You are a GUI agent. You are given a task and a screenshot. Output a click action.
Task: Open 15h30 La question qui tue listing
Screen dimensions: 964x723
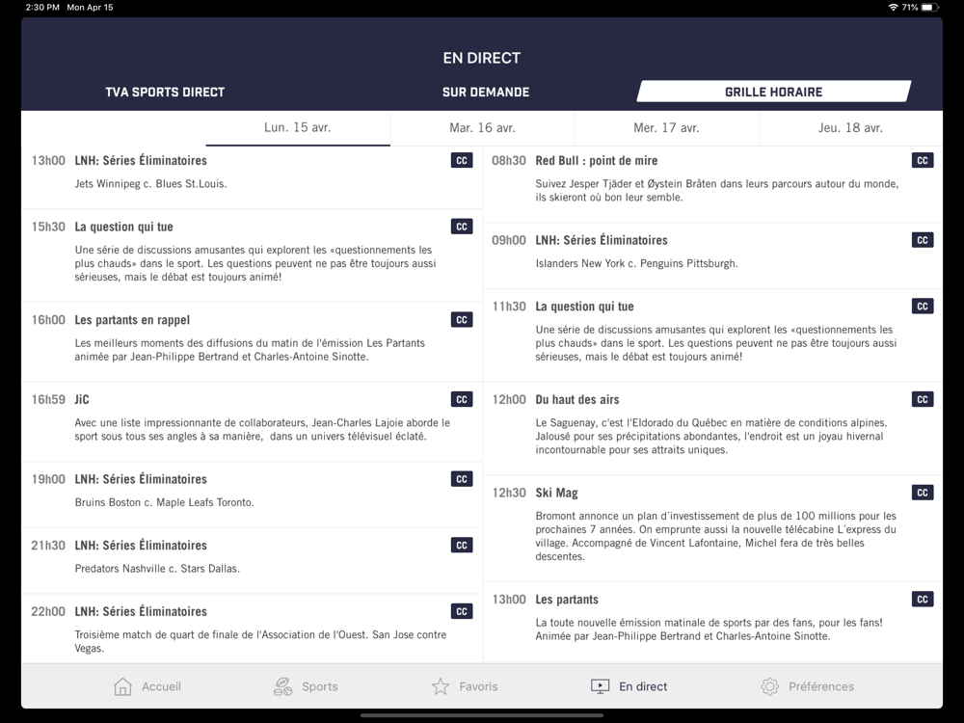click(x=252, y=255)
